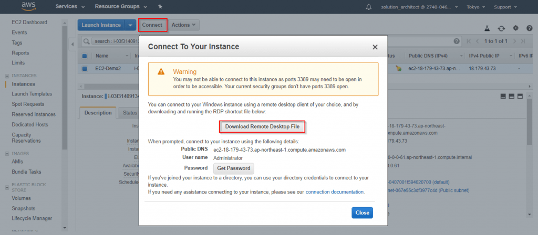Image resolution: width=538 pixels, height=235 pixels.
Task: Open the Launch Instance dropdown arrow
Action: coord(130,25)
